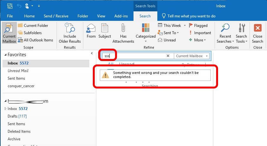
Task: Toggle the Flagged filter
Action: point(198,26)
